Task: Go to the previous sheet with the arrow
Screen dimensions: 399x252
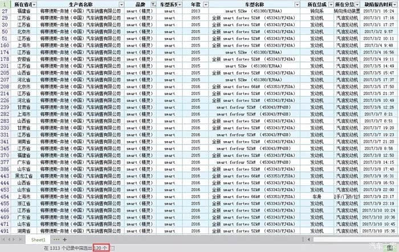Action: pos(9,239)
